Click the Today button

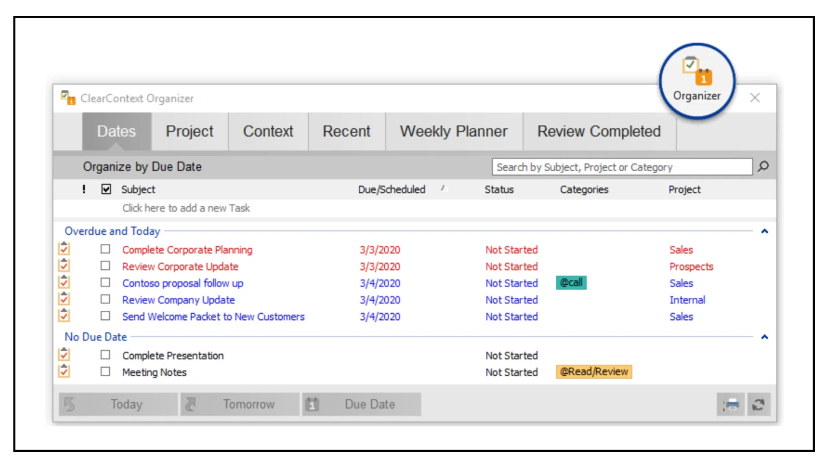[118, 404]
